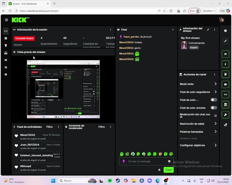Expand the Modo lento option

click(198, 84)
